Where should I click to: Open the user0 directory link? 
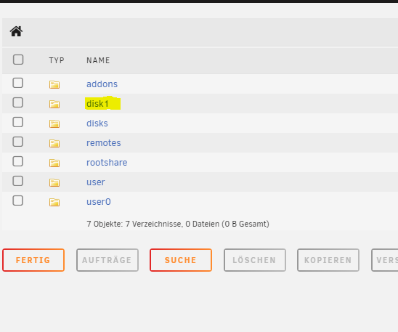coord(99,202)
